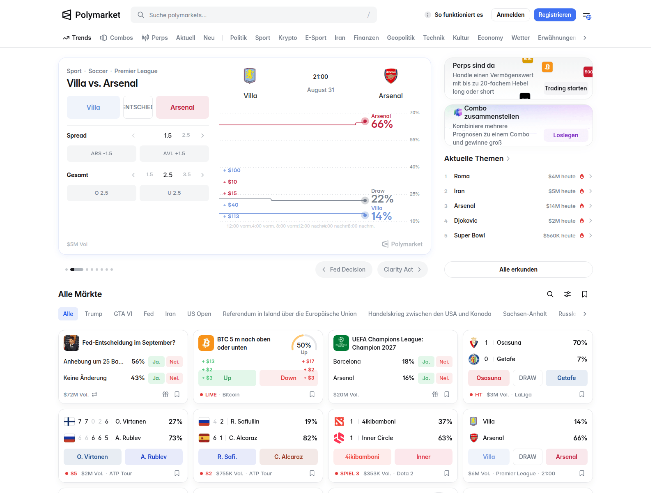
Task: Click Alle erkunden button
Action: click(x=518, y=270)
